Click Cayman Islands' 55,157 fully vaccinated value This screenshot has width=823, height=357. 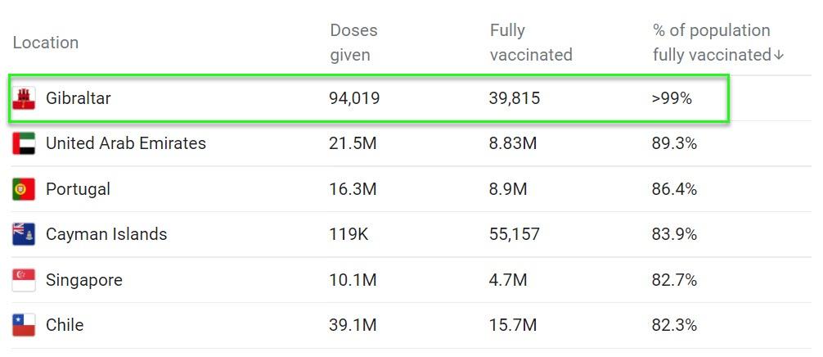click(x=515, y=234)
